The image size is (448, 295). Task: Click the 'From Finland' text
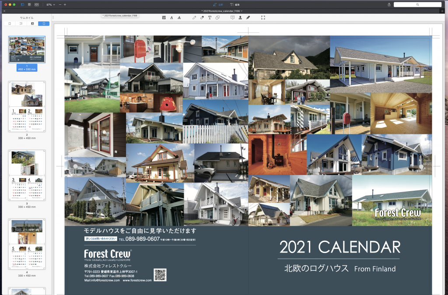[x=375, y=269]
